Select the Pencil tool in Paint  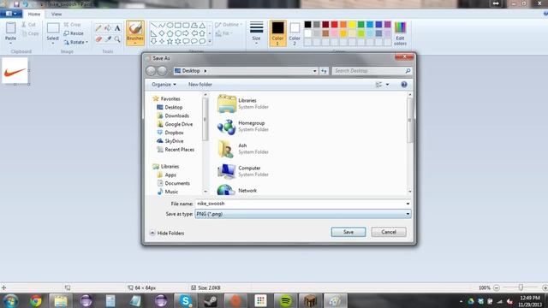click(x=98, y=28)
